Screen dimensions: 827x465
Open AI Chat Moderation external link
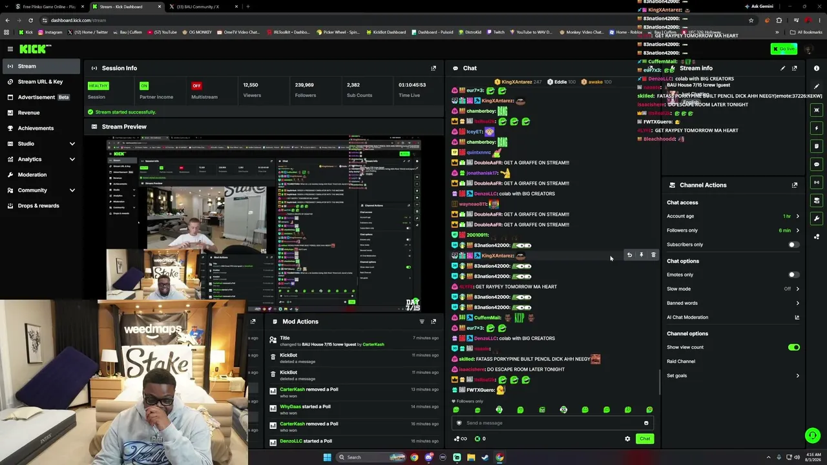[797, 317]
